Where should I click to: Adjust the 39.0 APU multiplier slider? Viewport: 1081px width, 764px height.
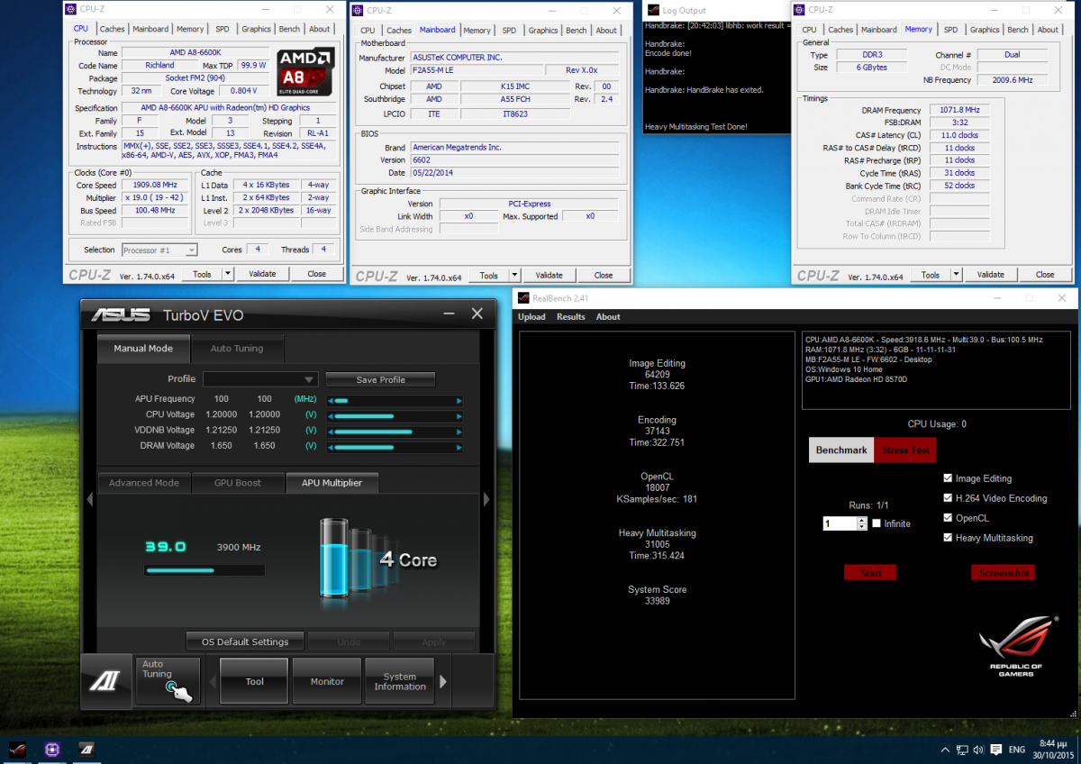click(x=204, y=569)
